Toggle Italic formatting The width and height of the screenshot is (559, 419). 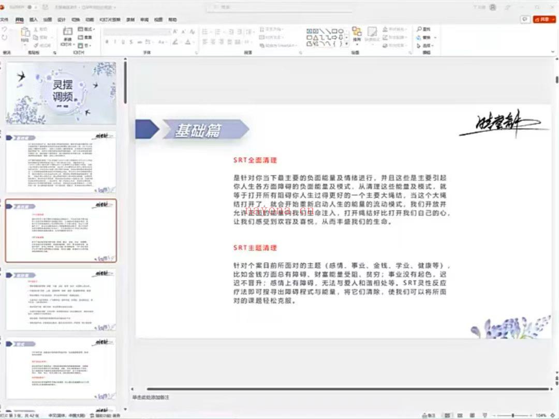115,42
